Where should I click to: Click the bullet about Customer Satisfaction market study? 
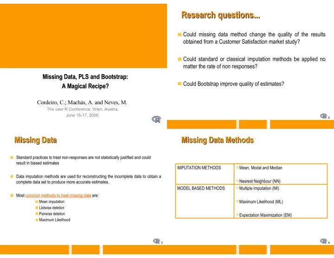pos(254,38)
